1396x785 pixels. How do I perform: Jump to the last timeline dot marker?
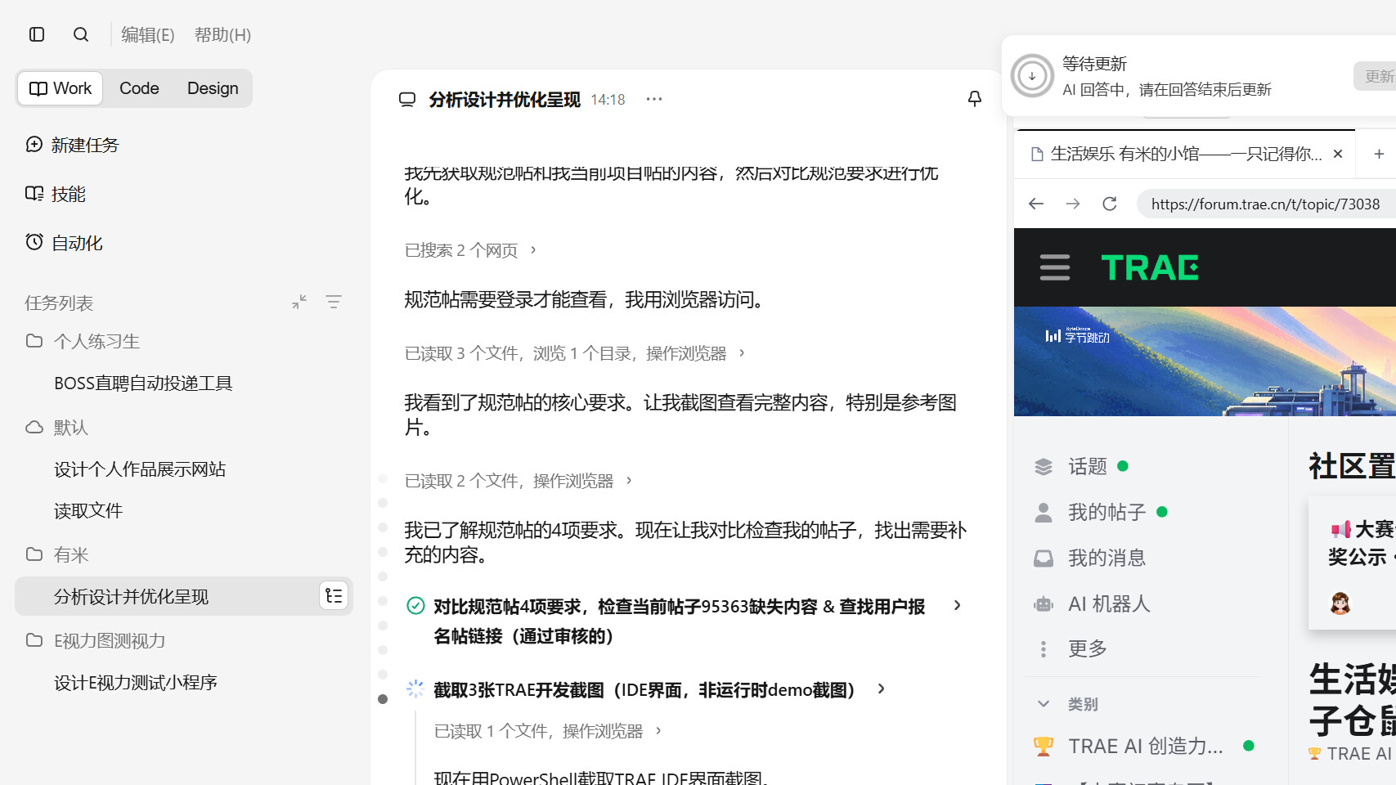tap(383, 699)
